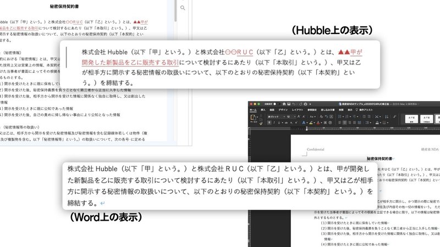Open the 差し込み文書 ribbon tab

327,110
